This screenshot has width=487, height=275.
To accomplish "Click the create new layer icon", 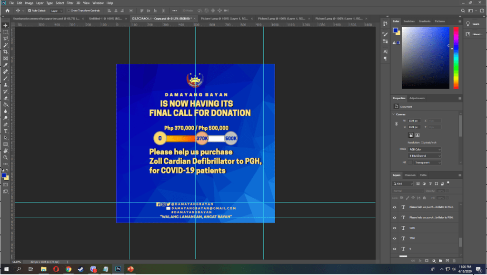I will 447,260.
